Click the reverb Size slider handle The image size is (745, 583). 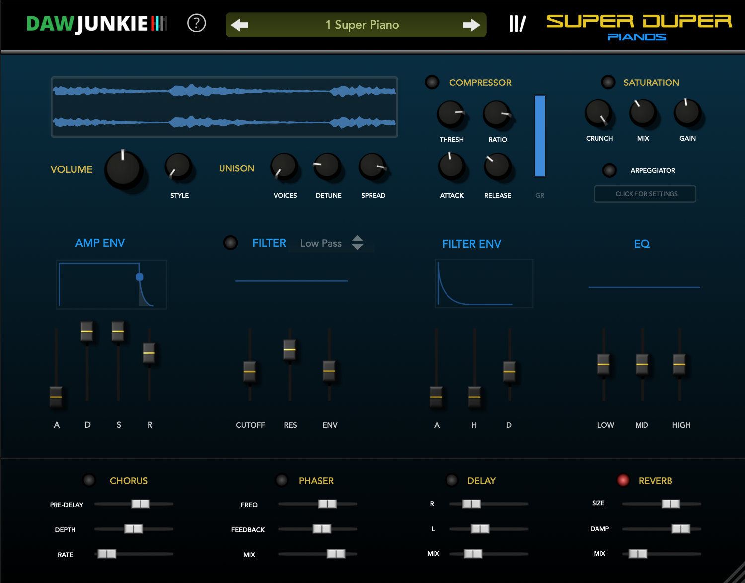coord(670,504)
